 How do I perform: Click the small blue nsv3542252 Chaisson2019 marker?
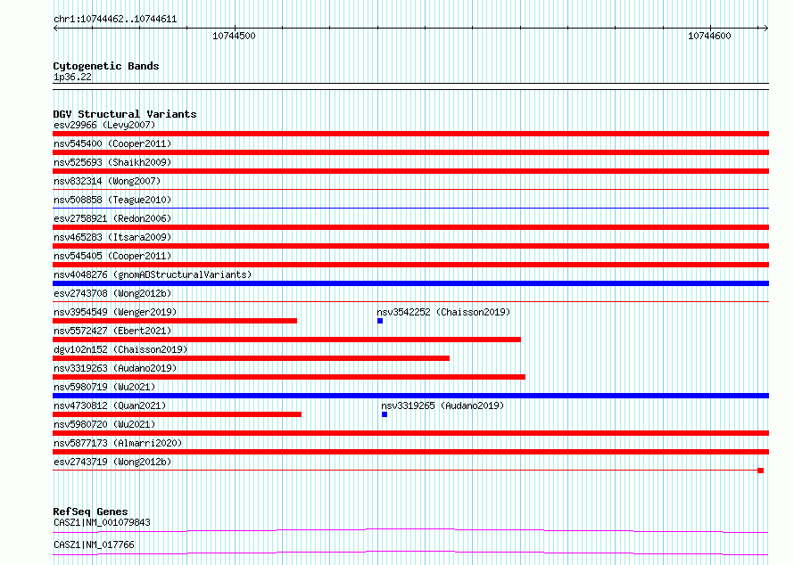tap(380, 321)
